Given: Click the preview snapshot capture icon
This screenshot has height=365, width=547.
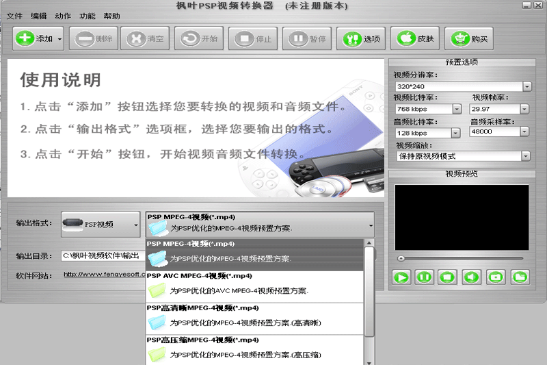Looking at the screenshot, I should click(x=496, y=277).
